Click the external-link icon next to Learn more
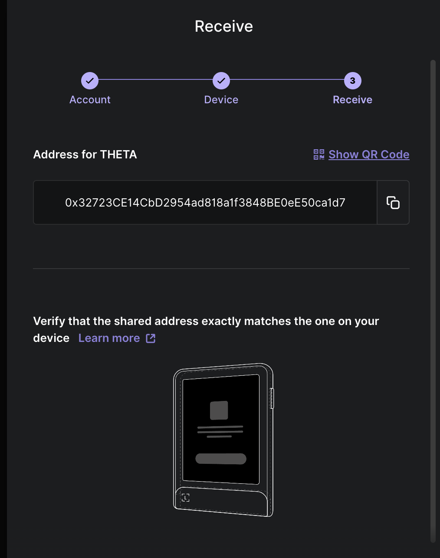Screen dimensions: 440x558 coord(150,338)
